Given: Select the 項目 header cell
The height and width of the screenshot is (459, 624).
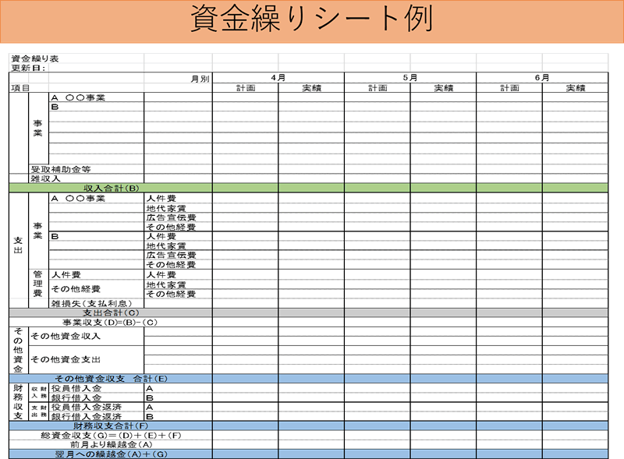Looking at the screenshot, I should [20, 88].
